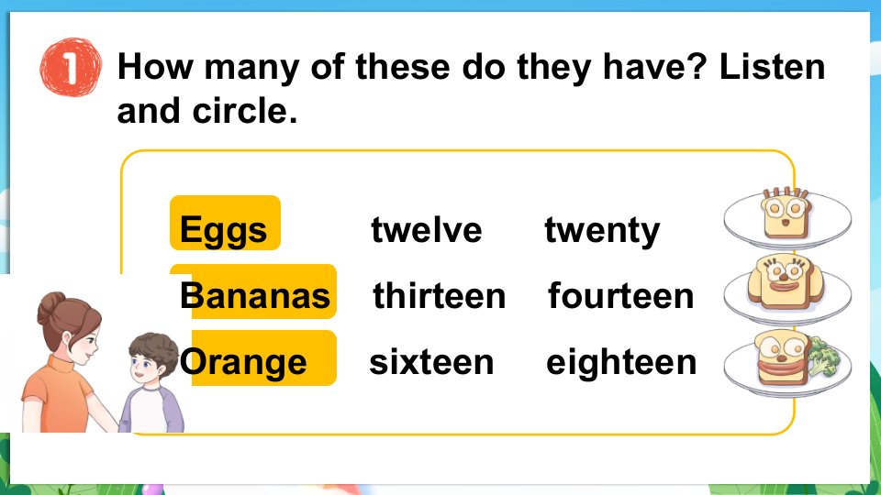This screenshot has width=881, height=495.
Task: Click the 'and circle.' instruction line
Action: (x=206, y=111)
